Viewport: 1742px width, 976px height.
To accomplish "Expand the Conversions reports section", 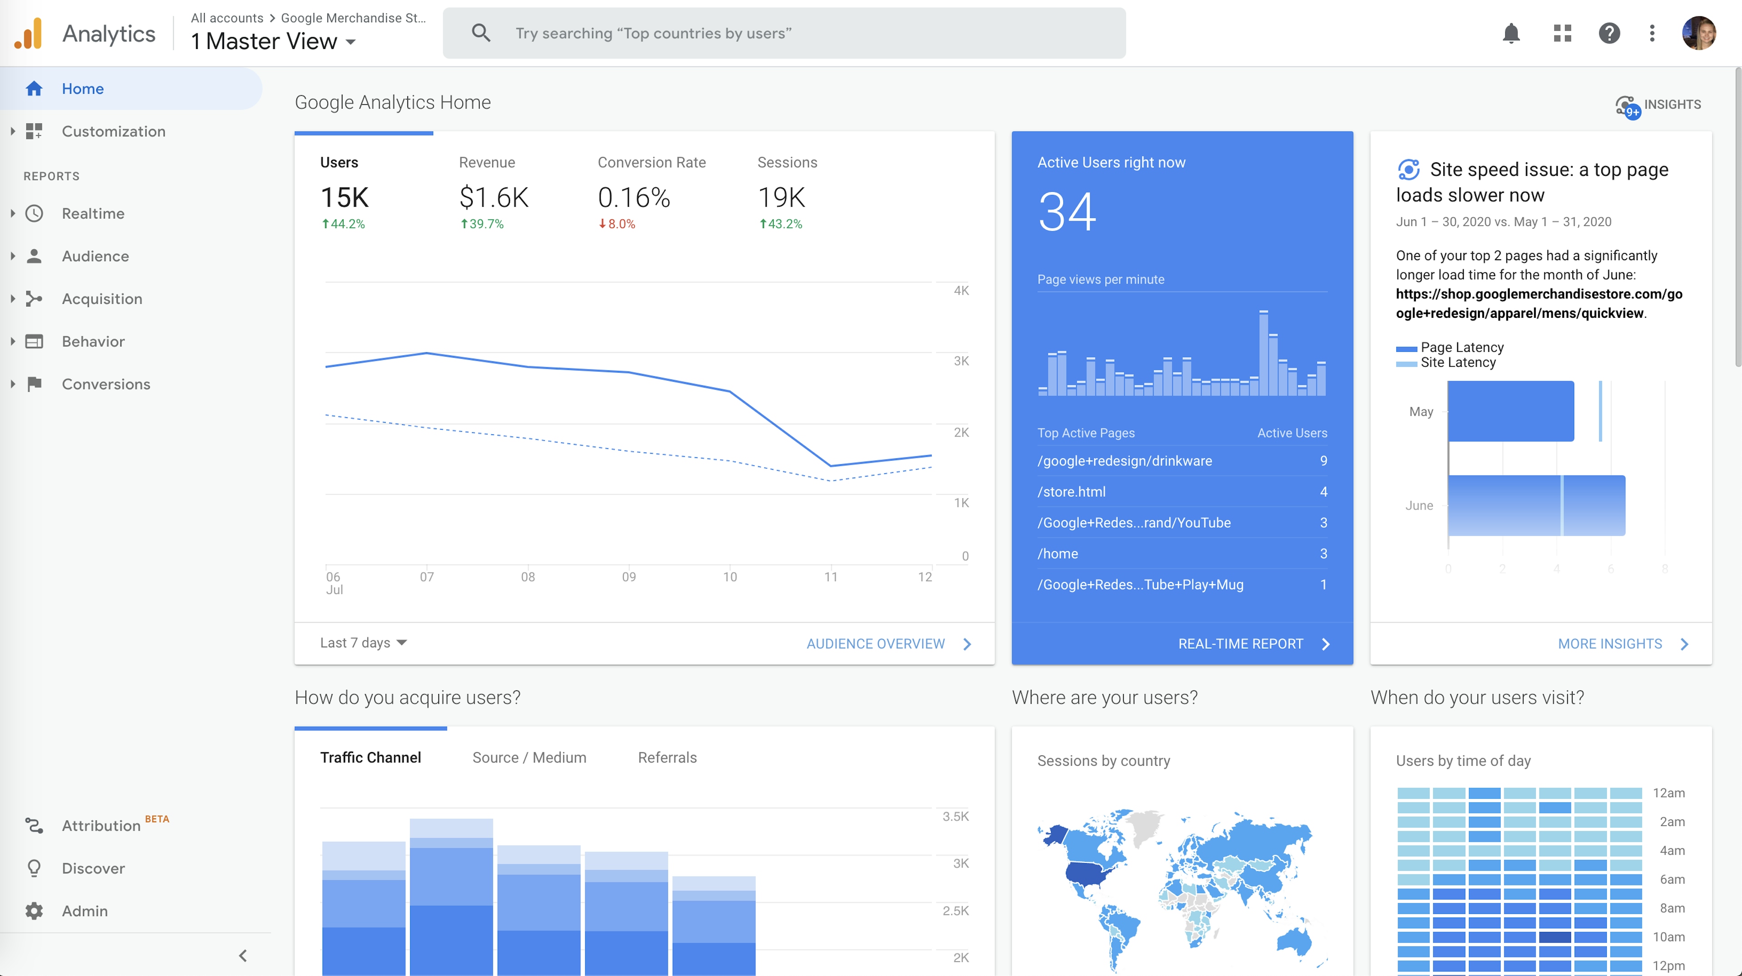I will (x=106, y=384).
